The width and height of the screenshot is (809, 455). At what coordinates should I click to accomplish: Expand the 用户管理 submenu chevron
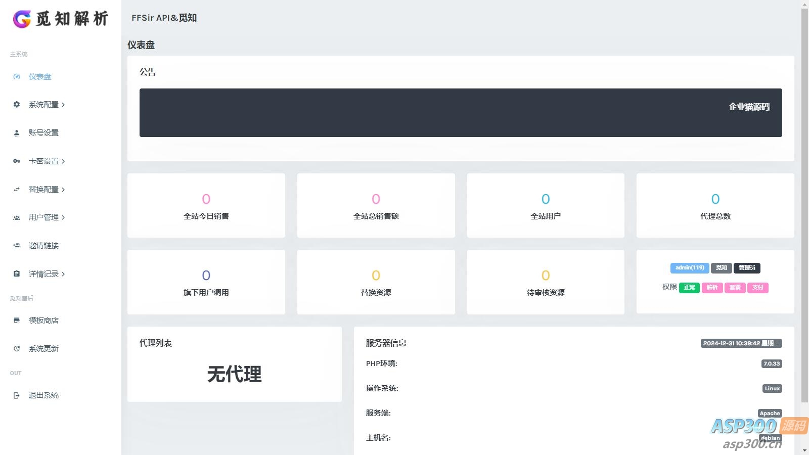63,218
